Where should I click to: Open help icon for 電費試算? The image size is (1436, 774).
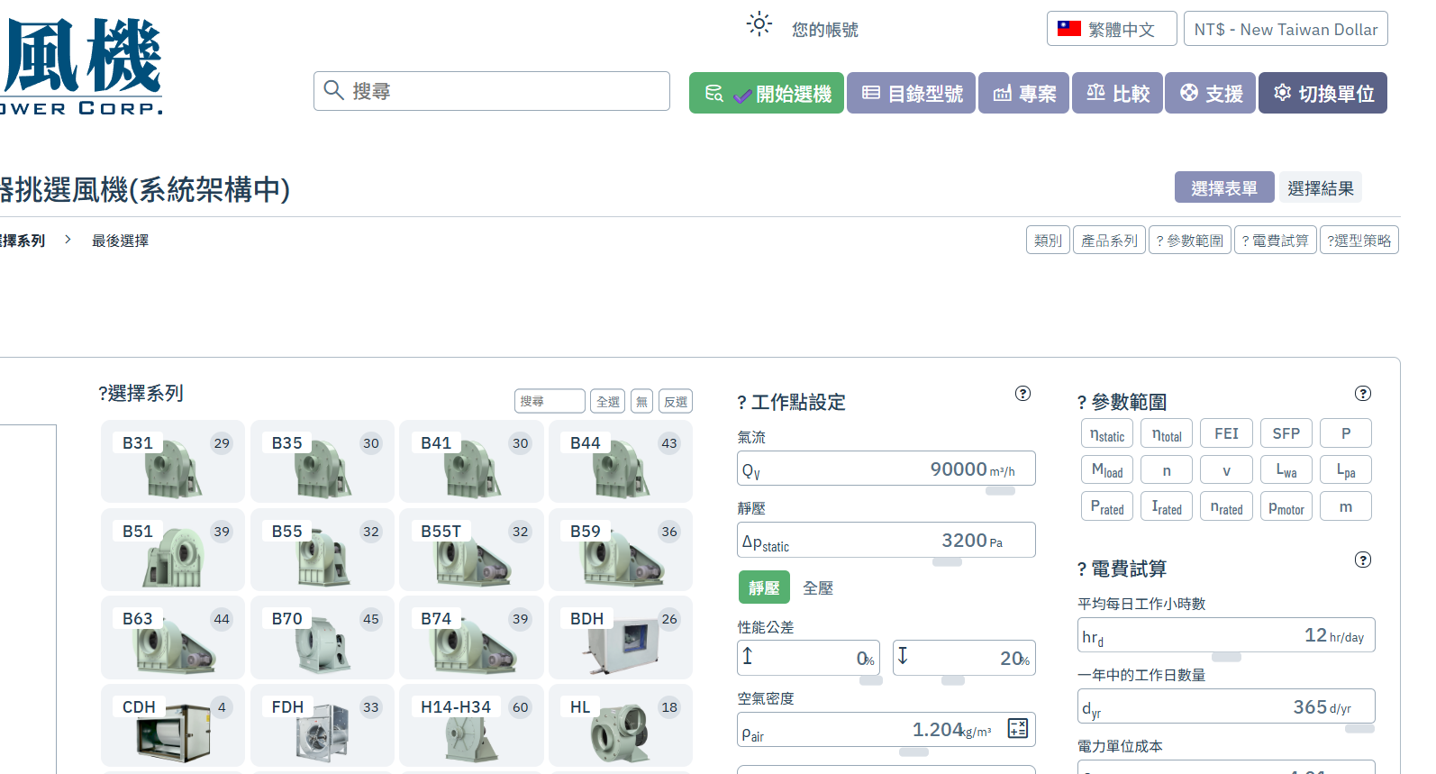[1363, 560]
